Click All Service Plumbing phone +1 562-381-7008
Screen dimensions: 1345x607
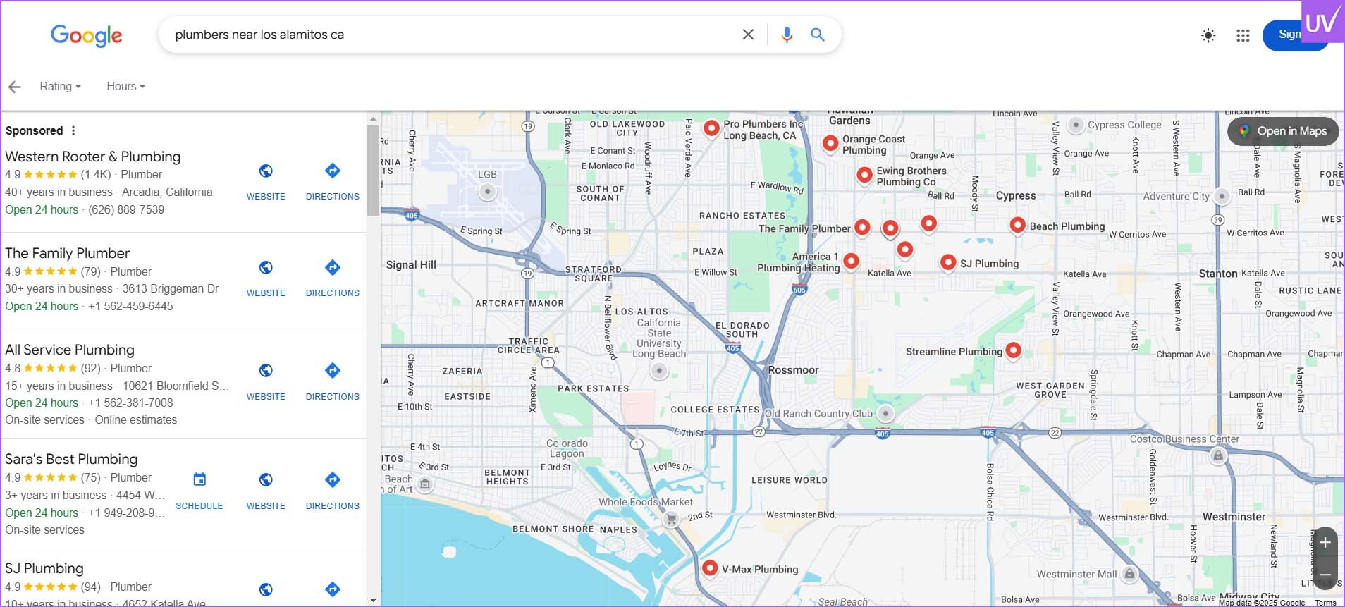click(130, 403)
